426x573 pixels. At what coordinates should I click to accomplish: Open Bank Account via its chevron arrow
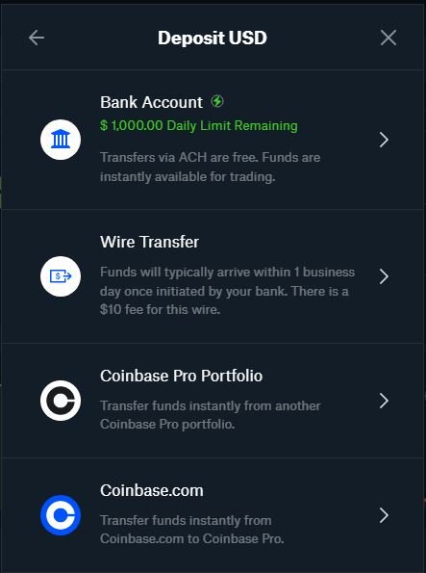384,140
